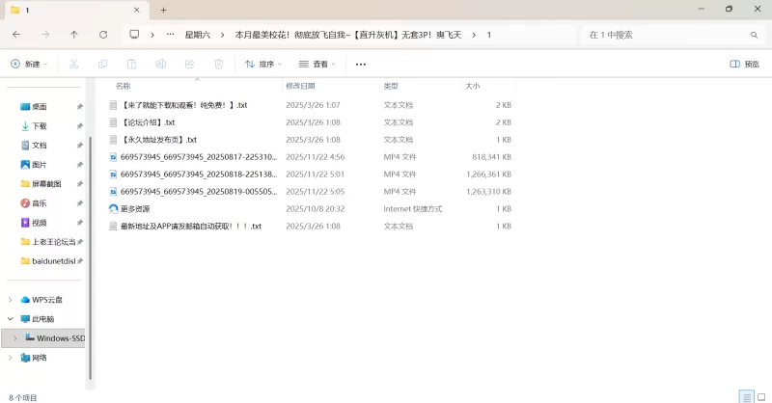
Task: Click the Cut scissors icon in toolbar
Action: point(73,64)
